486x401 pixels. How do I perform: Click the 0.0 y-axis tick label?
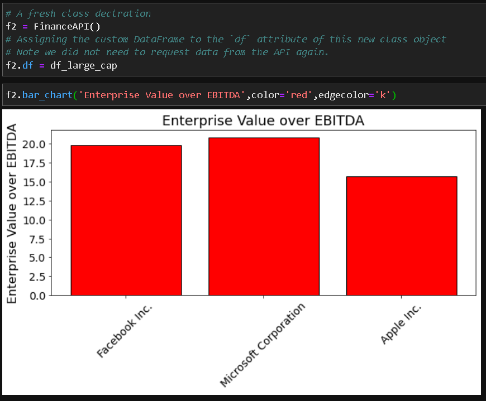38,296
